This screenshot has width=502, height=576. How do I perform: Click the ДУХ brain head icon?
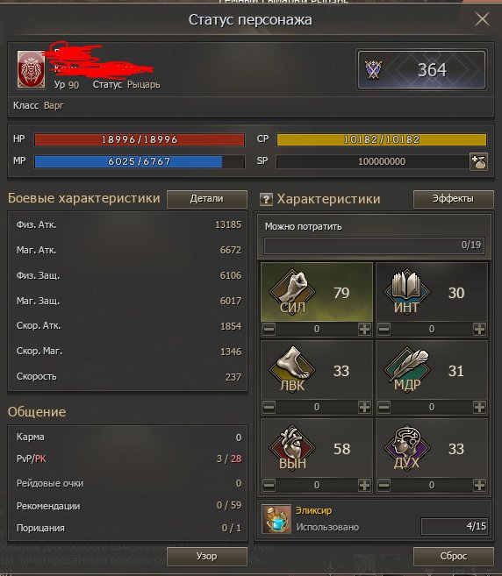(x=406, y=447)
